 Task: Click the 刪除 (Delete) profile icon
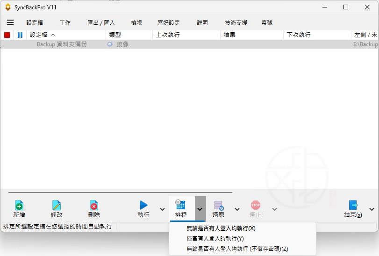[94, 206]
